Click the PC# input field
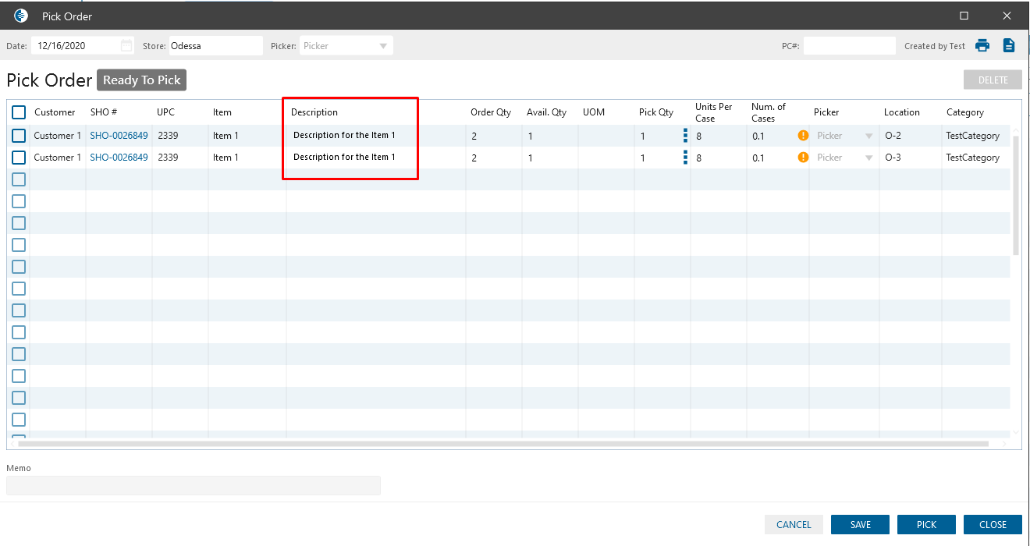 (x=850, y=46)
